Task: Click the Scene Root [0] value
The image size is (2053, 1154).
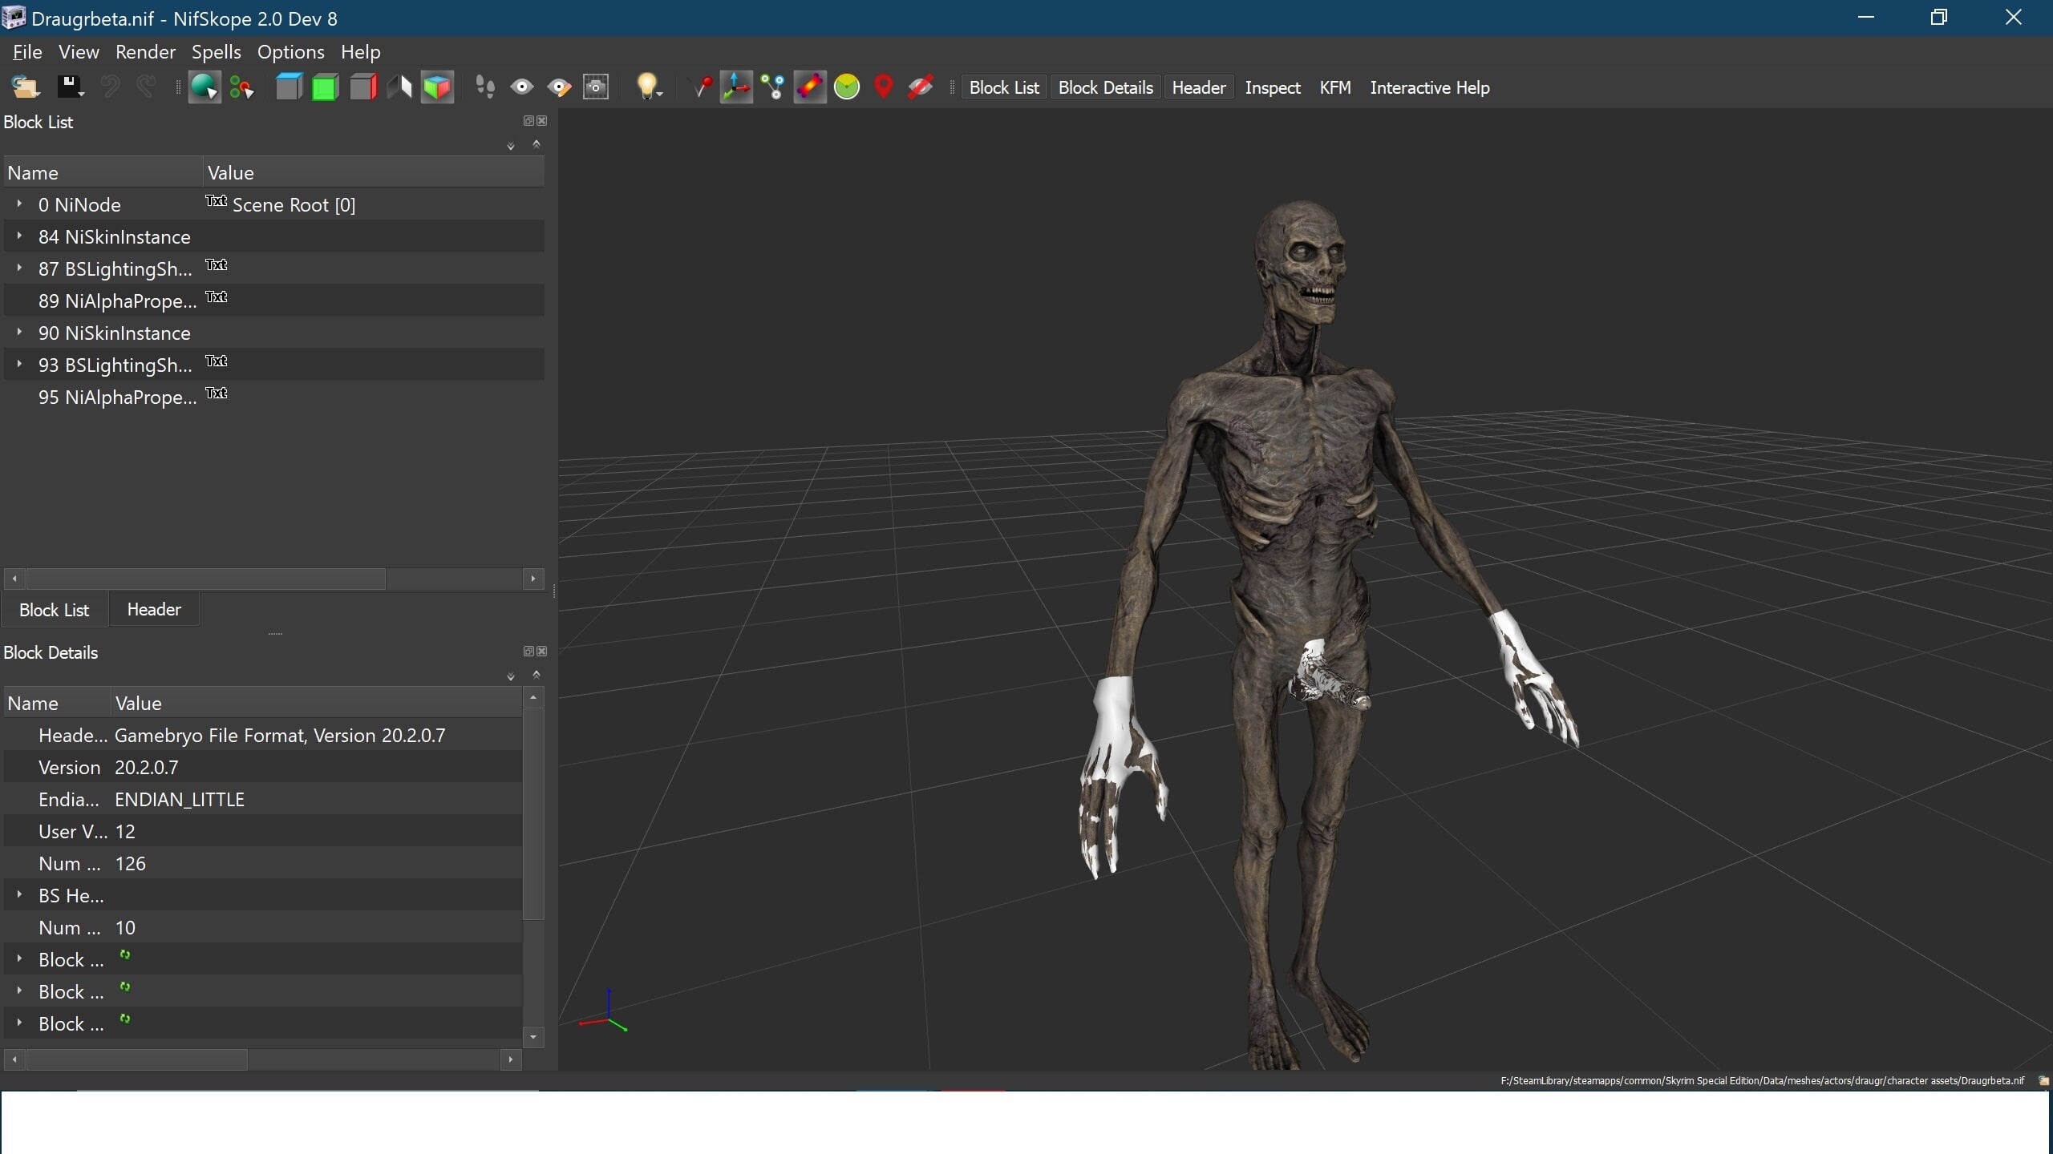Action: [x=294, y=205]
